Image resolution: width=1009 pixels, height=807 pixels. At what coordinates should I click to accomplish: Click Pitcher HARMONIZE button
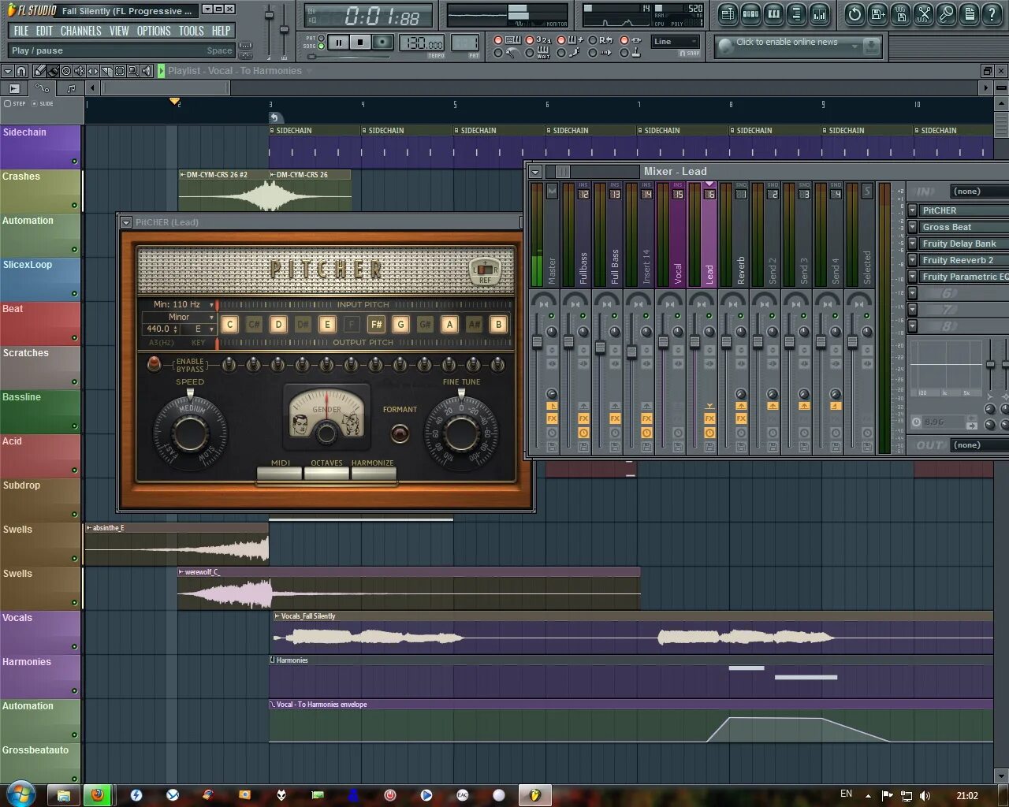(373, 473)
